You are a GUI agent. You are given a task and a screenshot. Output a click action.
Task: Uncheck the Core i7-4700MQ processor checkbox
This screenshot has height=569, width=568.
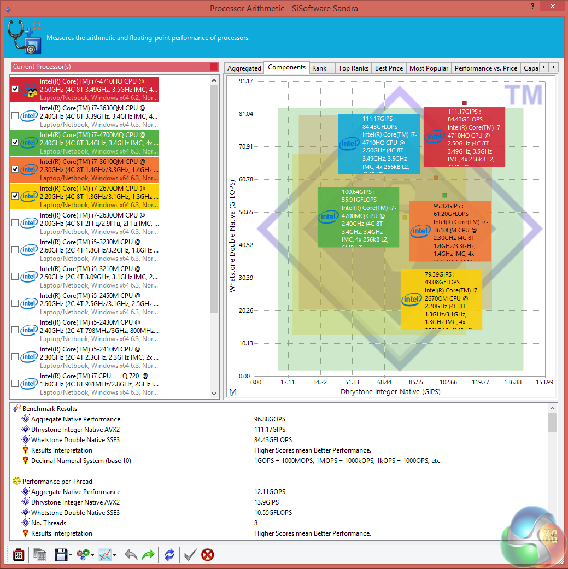(x=15, y=143)
